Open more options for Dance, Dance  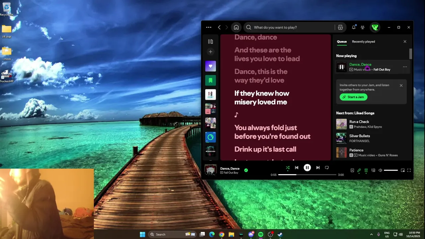click(405, 67)
